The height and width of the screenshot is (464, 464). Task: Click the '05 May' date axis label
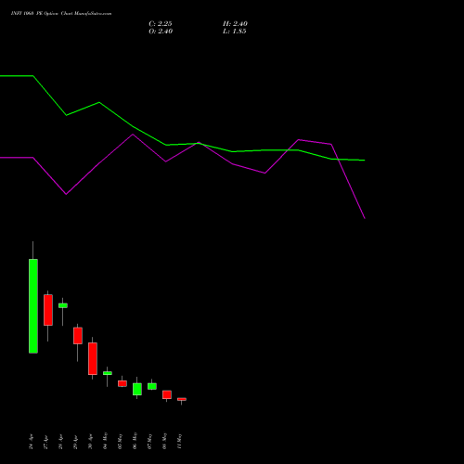[120, 441]
